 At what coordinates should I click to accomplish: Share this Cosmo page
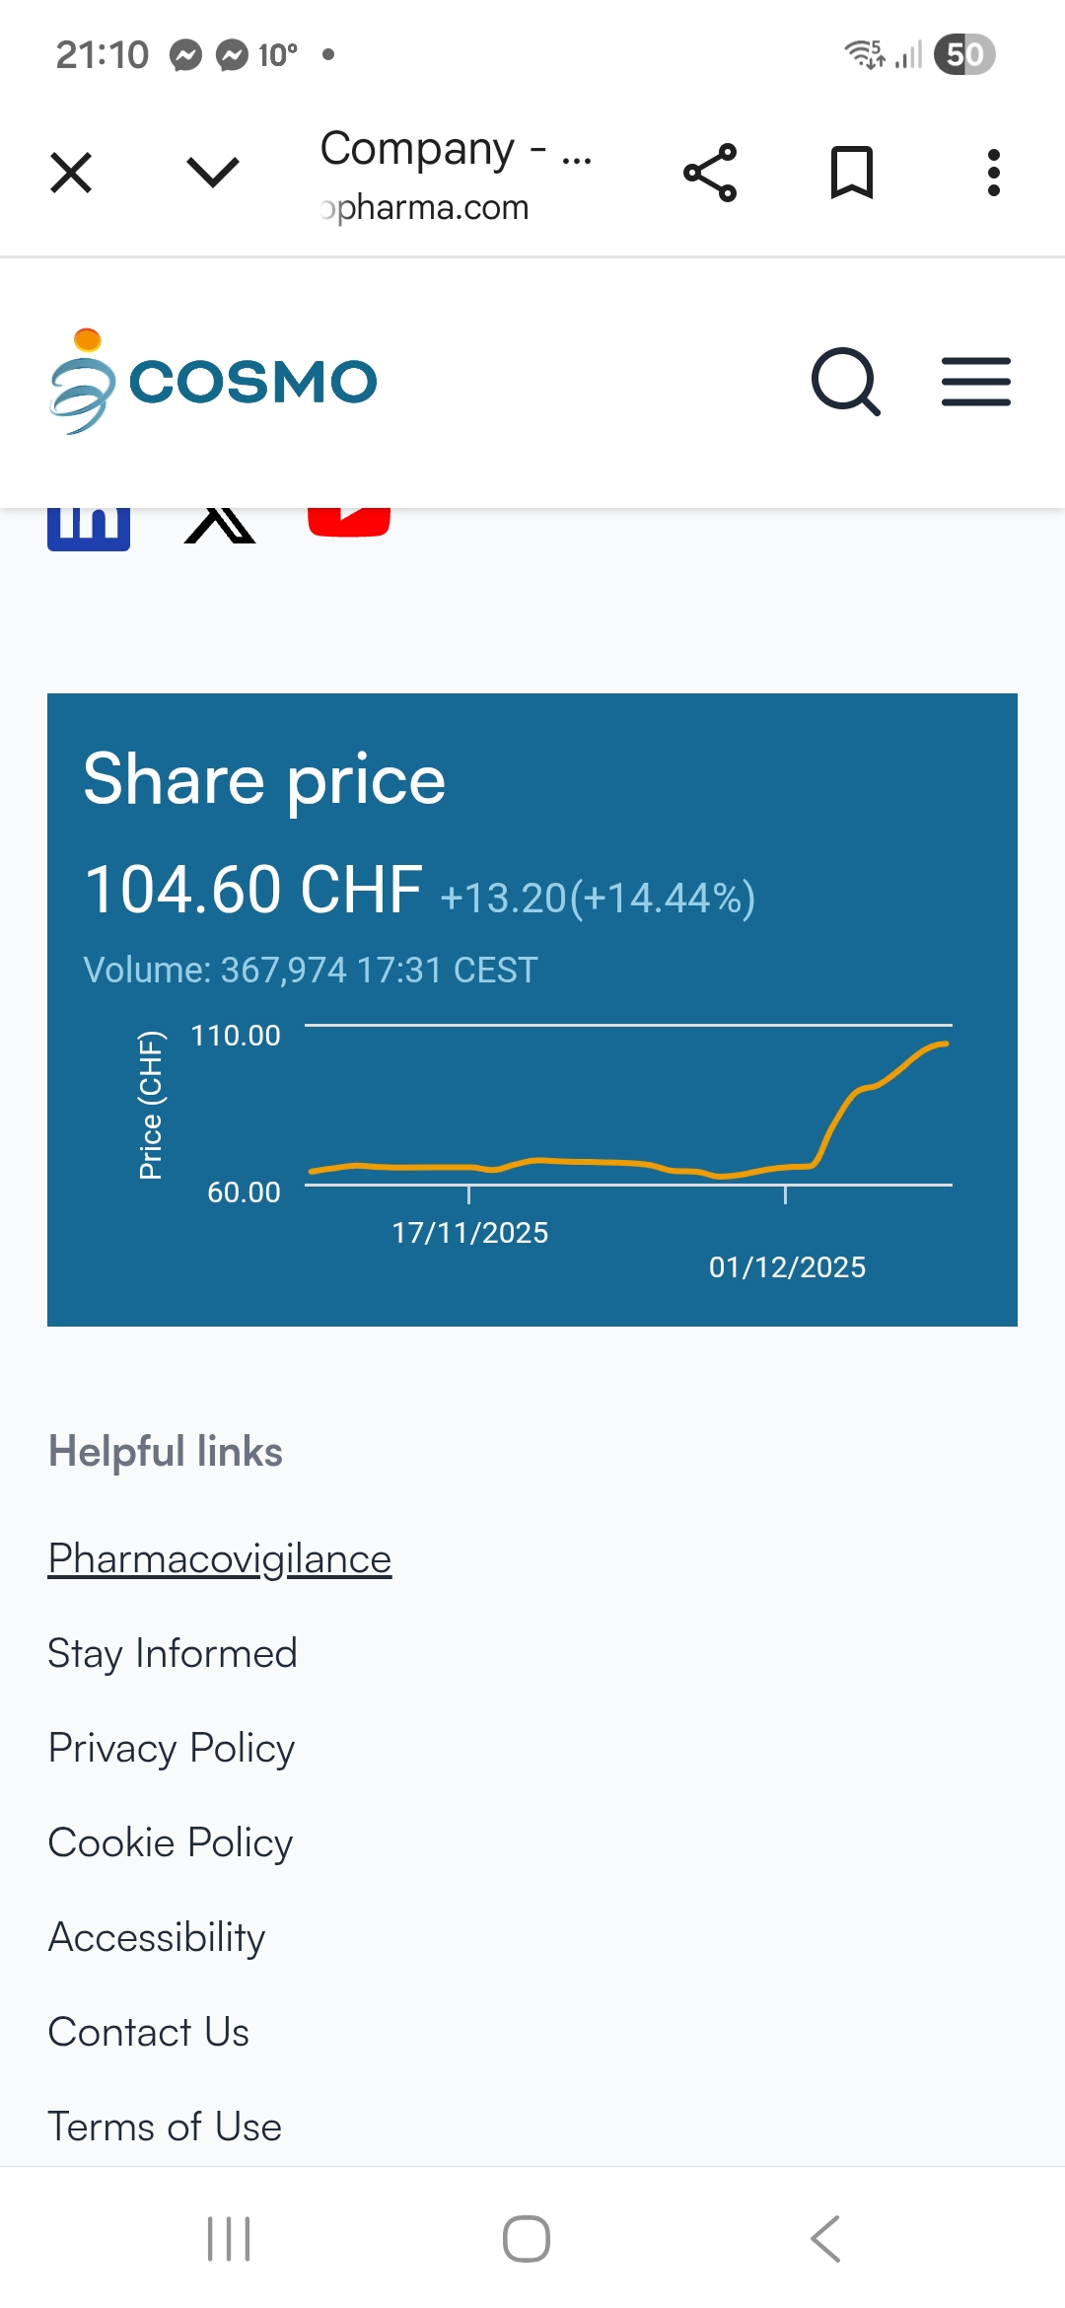[710, 173]
